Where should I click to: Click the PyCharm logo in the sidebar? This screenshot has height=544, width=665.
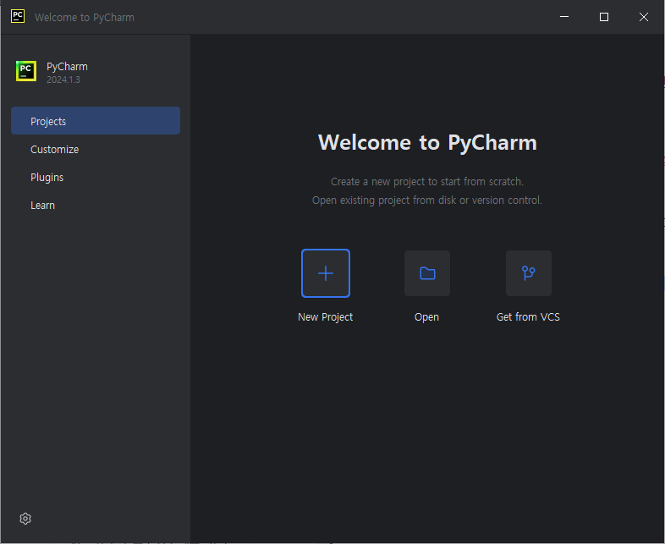pos(26,71)
